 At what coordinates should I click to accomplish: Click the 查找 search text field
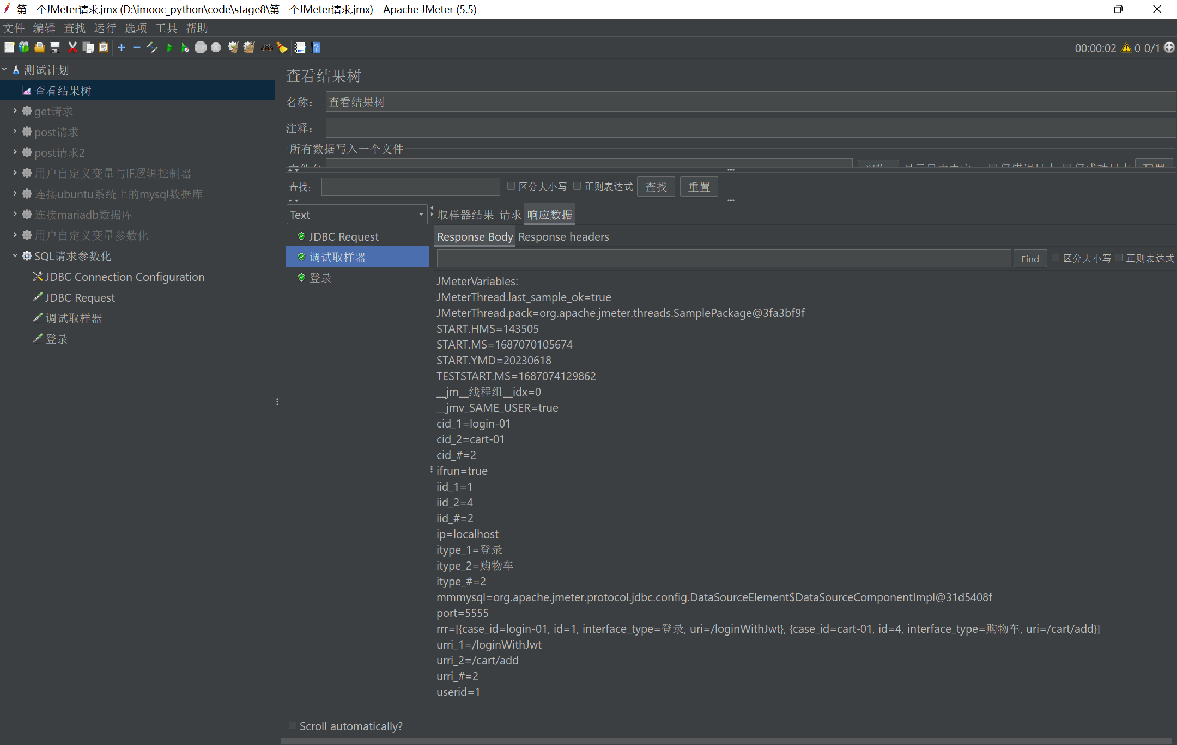410,187
